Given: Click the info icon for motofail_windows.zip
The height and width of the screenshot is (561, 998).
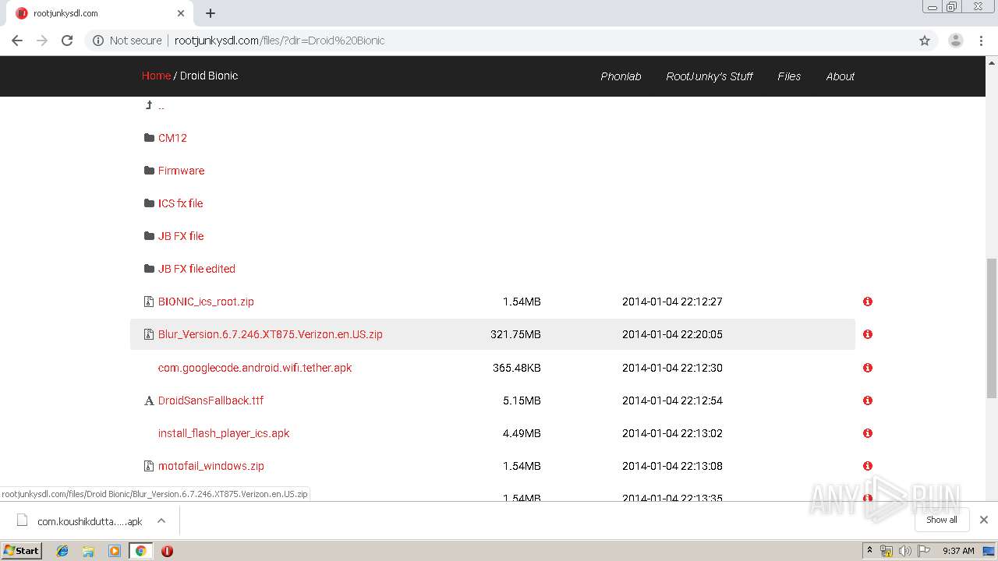Looking at the screenshot, I should [x=867, y=466].
